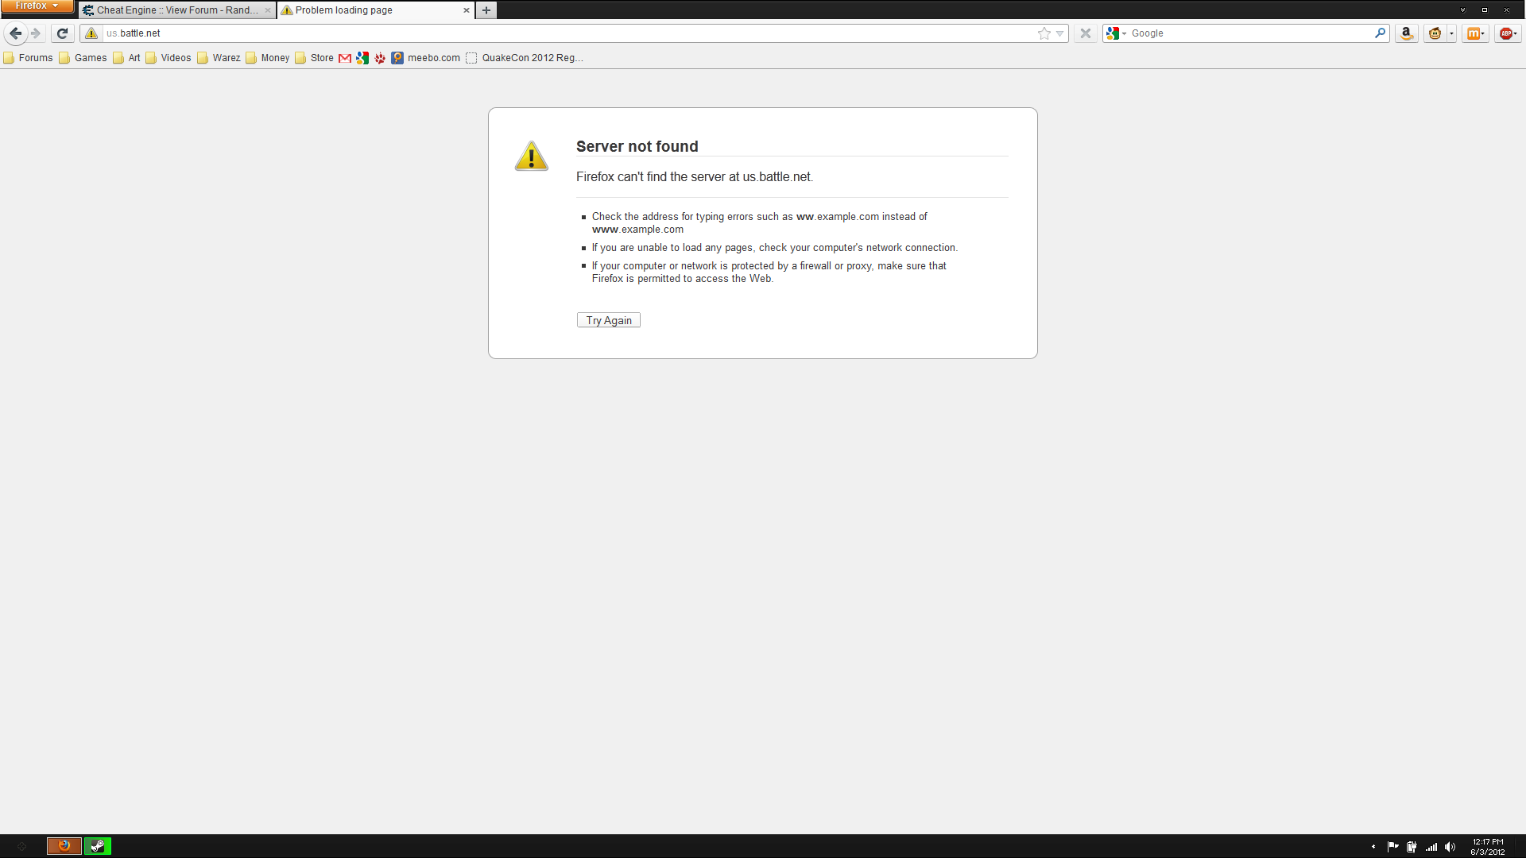Click the Greasemonkey monkey icon
1526x858 pixels.
(1435, 33)
